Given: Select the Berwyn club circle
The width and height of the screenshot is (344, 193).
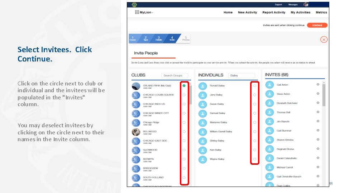Looking at the screenshot, I should 184,159.
